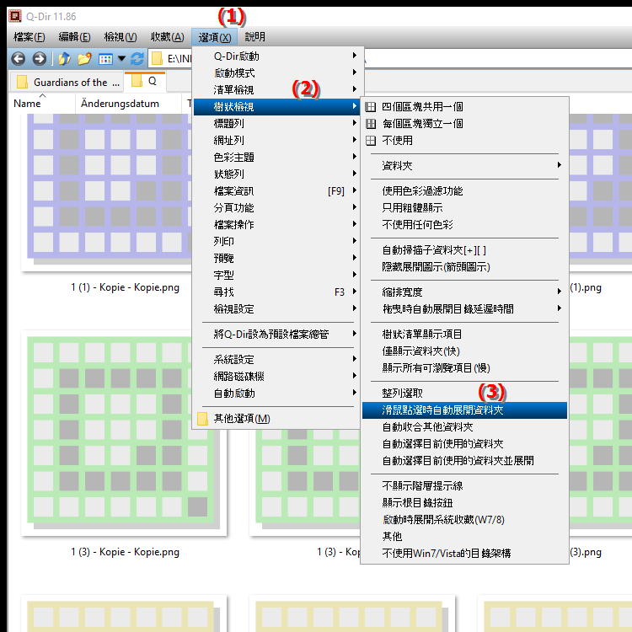The width and height of the screenshot is (632, 632).
Task: Open the 收藏(A) menu
Action: 168,37
